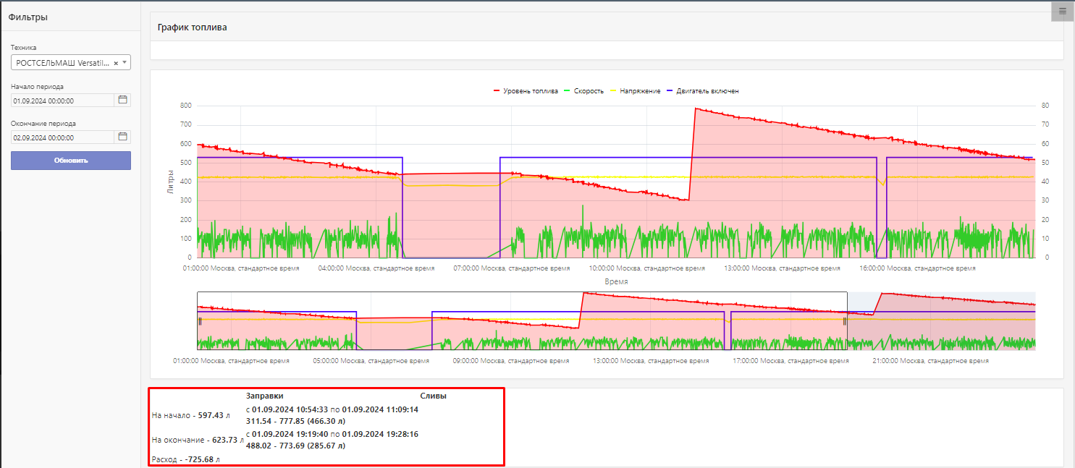
Task: Click the right handle of range navigator
Action: pos(845,321)
